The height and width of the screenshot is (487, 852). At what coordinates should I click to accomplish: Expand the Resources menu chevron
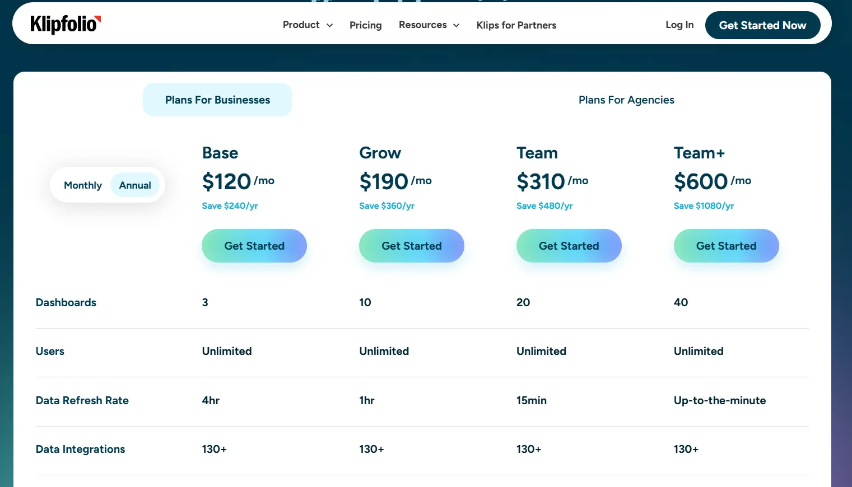coord(456,25)
